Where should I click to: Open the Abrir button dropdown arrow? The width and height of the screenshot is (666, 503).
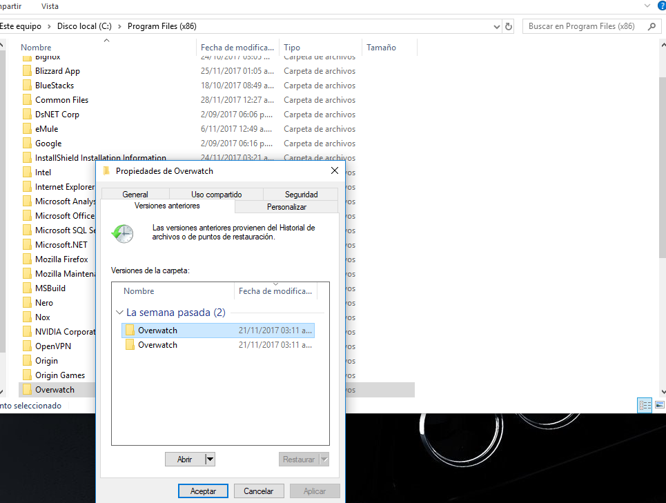point(210,459)
